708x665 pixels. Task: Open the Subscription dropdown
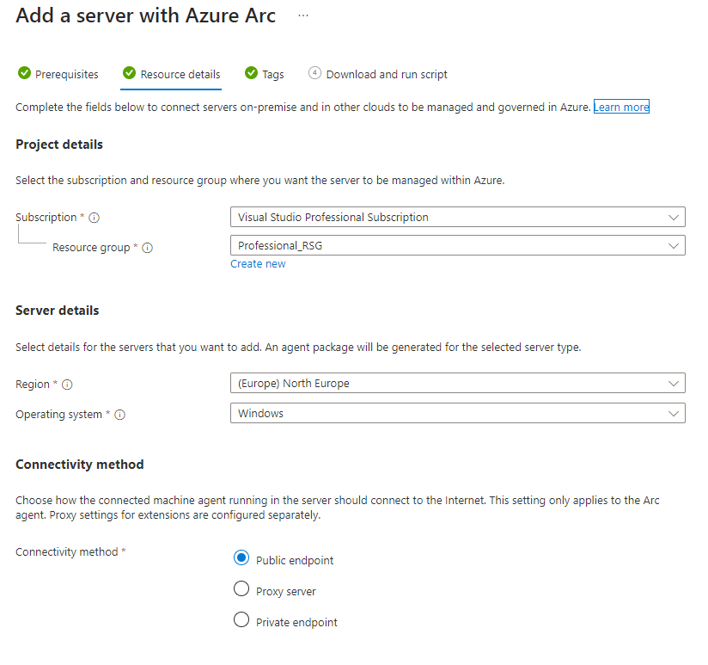click(457, 217)
